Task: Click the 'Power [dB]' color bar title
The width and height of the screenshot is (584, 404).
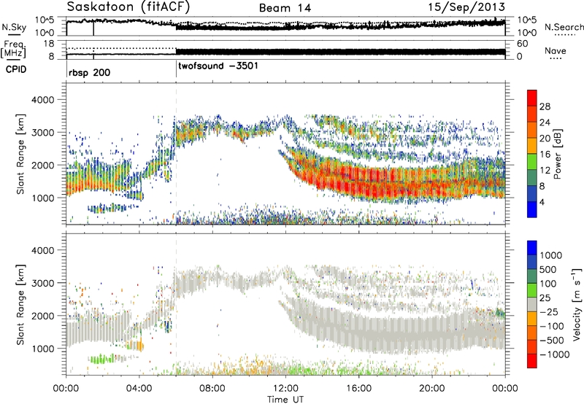Action: click(x=557, y=154)
